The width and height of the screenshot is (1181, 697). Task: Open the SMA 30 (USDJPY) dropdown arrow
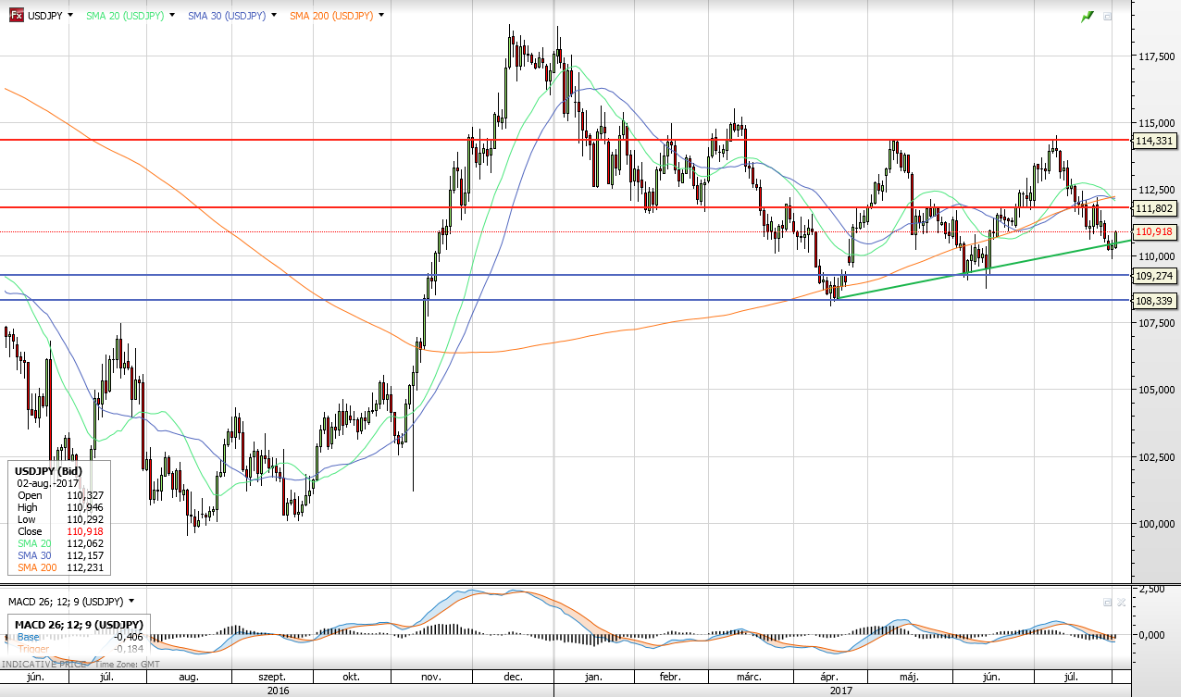tap(273, 16)
